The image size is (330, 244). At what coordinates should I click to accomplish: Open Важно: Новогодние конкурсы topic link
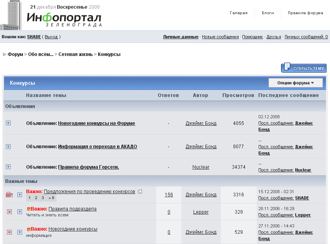[73, 229]
